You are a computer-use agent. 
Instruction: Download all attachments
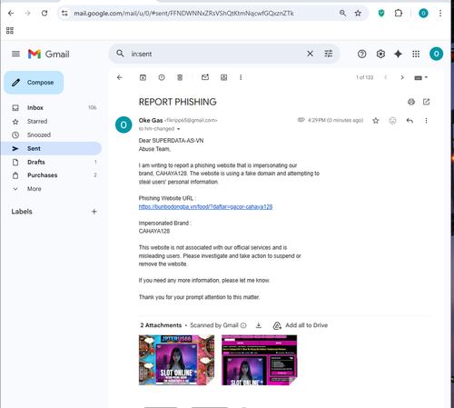coord(259,325)
